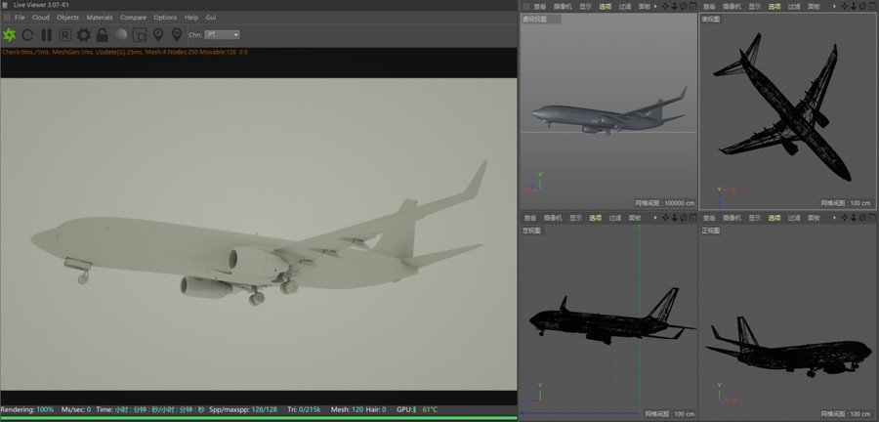Restart the render with the circular arrow icon
The height and width of the screenshot is (422, 879).
27,35
